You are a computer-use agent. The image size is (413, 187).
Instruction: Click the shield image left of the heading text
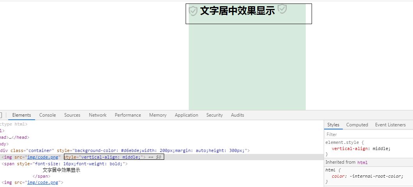click(x=193, y=11)
